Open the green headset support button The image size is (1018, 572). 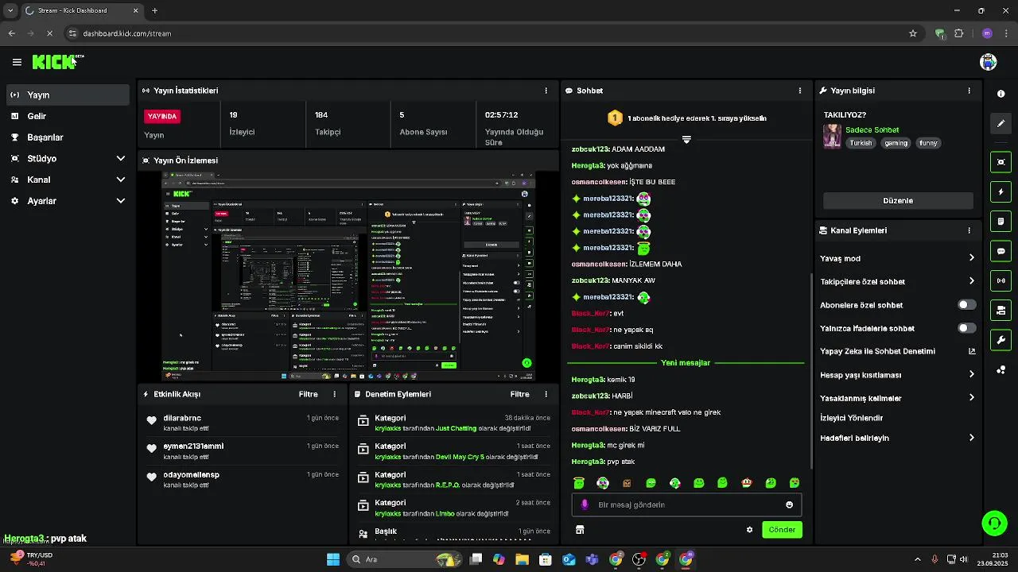point(994,523)
